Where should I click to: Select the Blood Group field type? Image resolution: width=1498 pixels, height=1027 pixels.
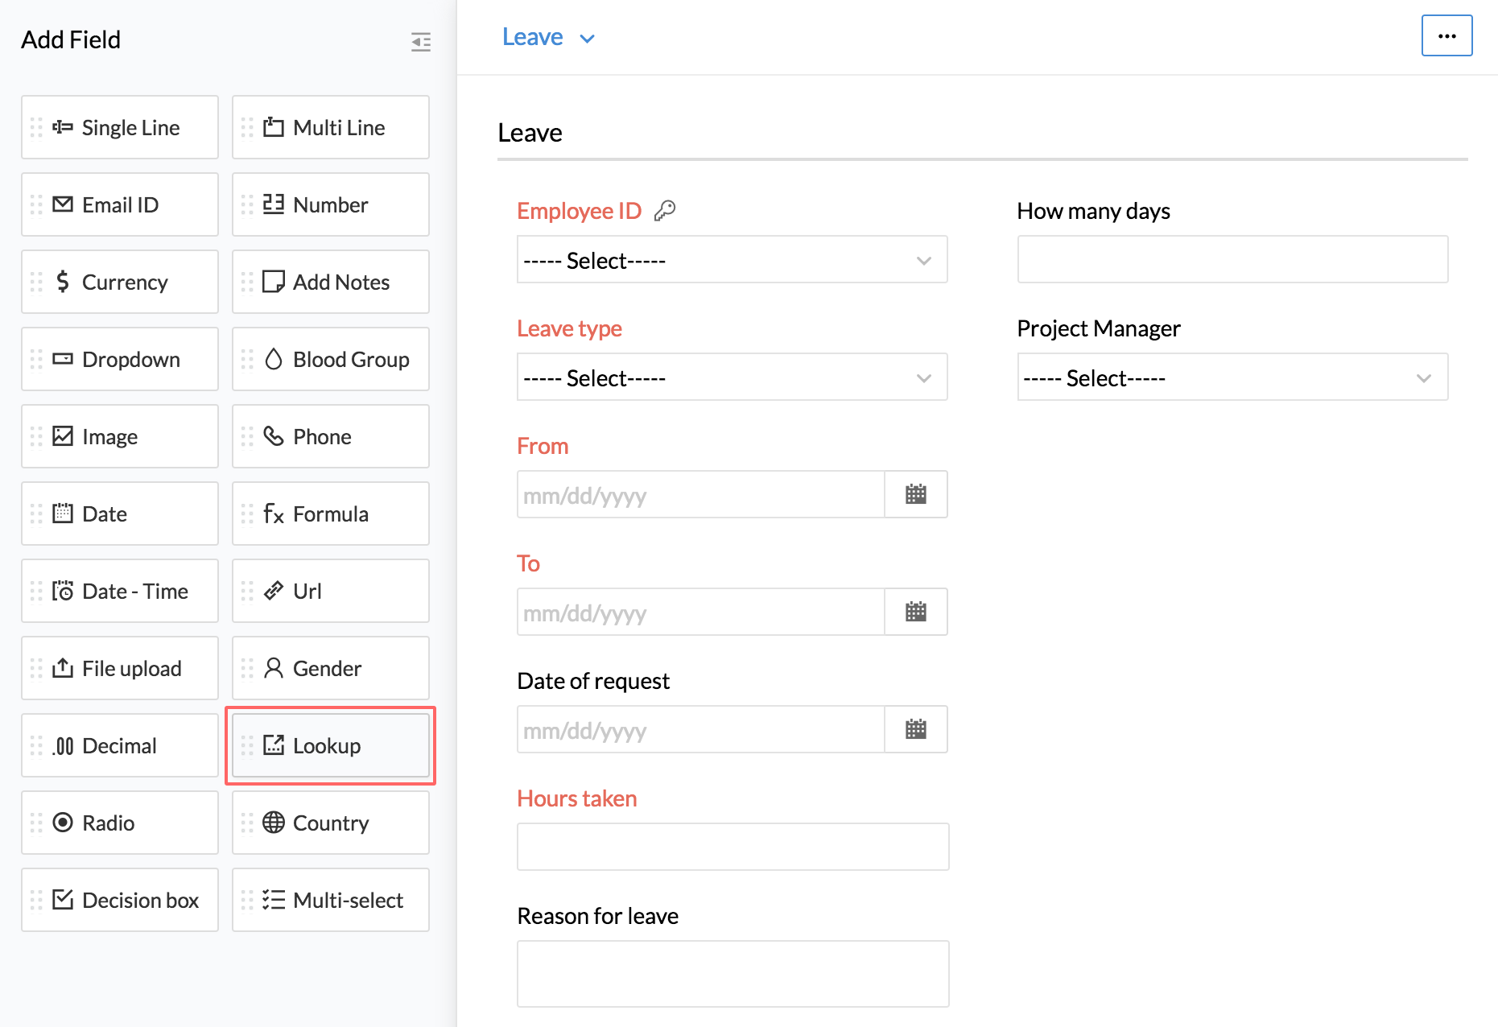(x=330, y=359)
